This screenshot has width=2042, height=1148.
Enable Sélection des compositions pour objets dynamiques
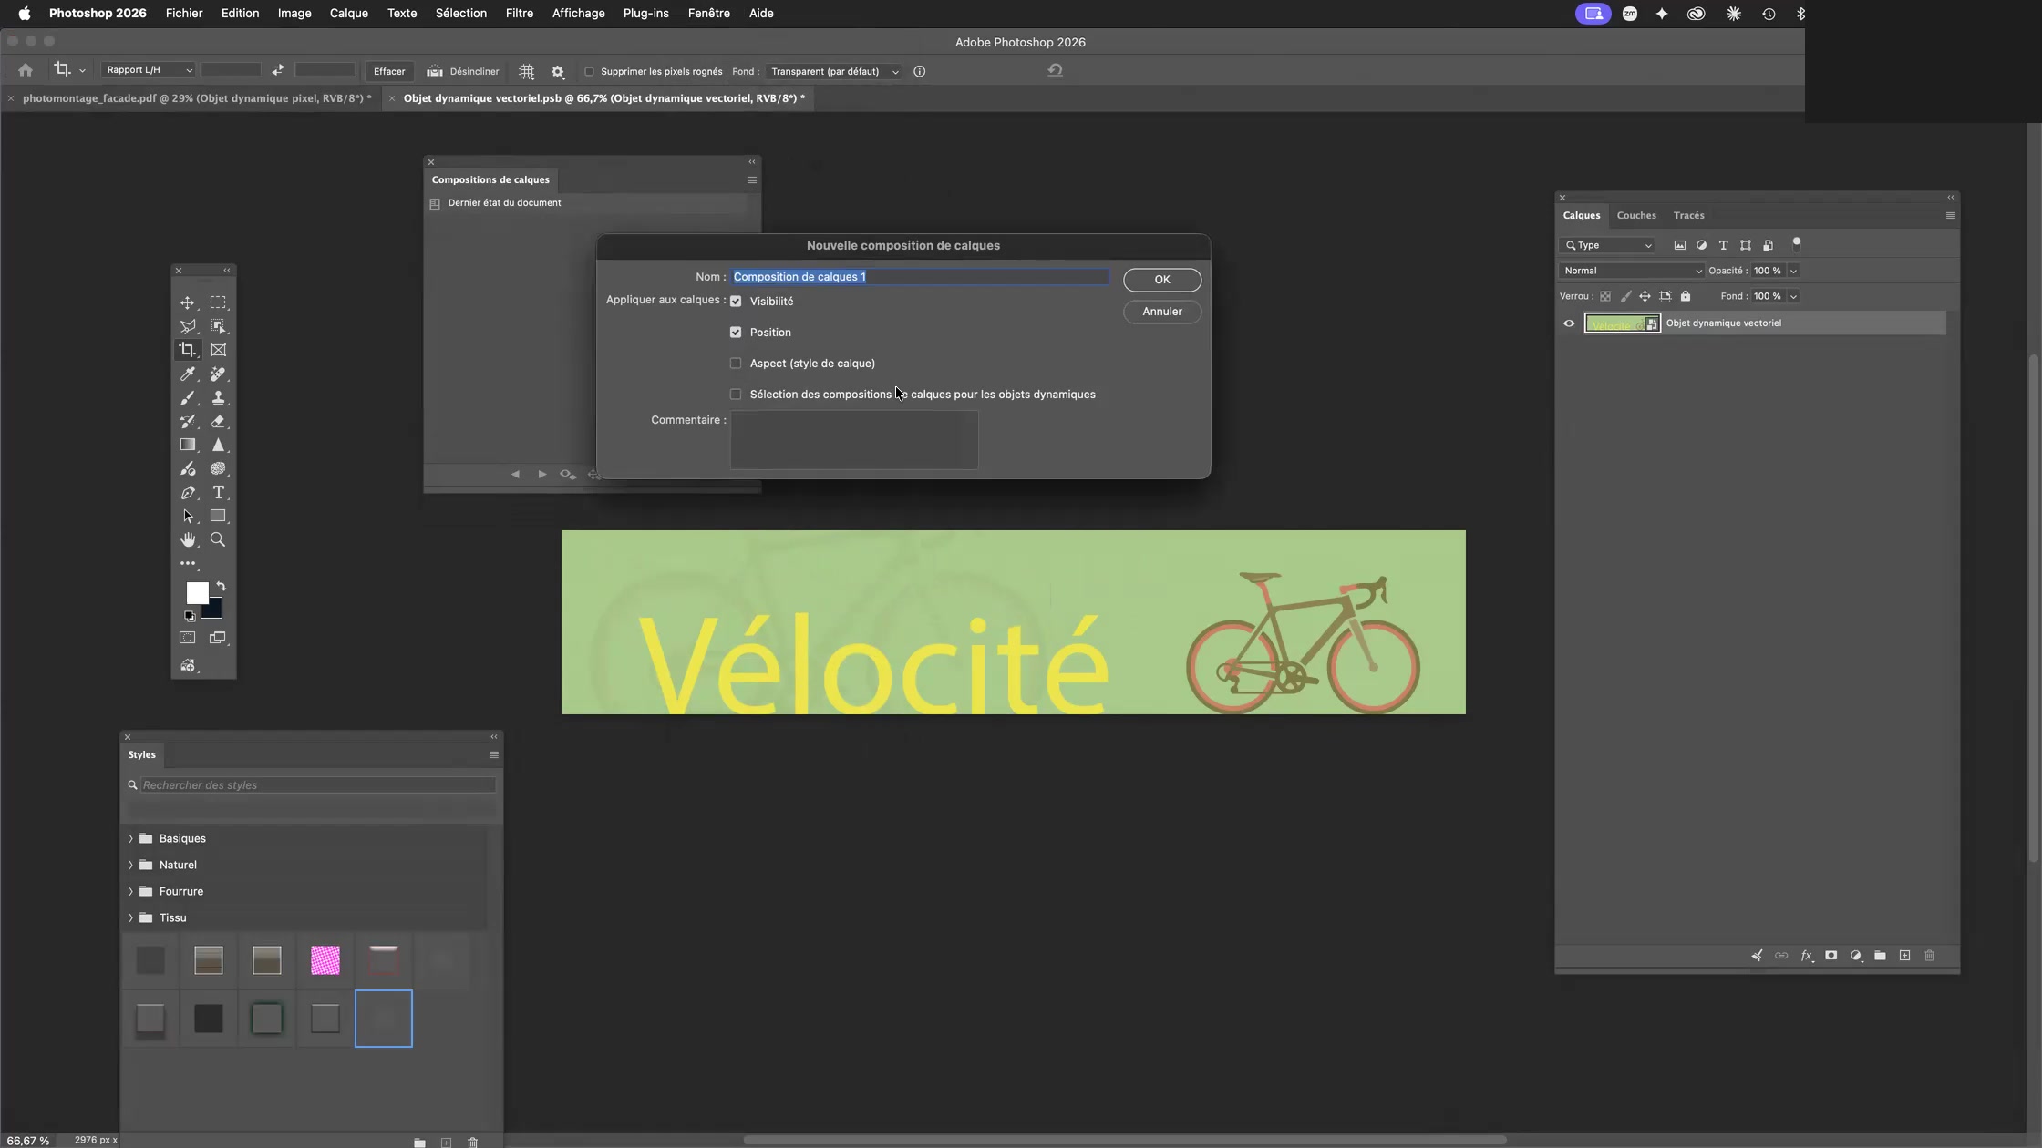(736, 395)
